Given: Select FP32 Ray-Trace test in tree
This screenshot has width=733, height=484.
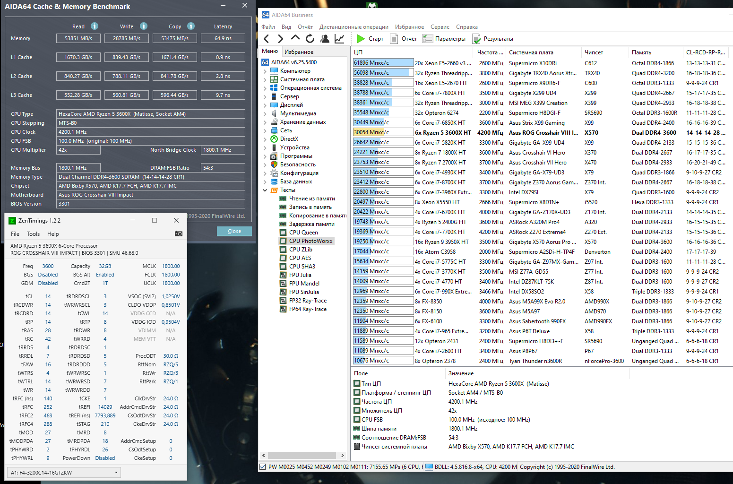Looking at the screenshot, I should (x=308, y=301).
